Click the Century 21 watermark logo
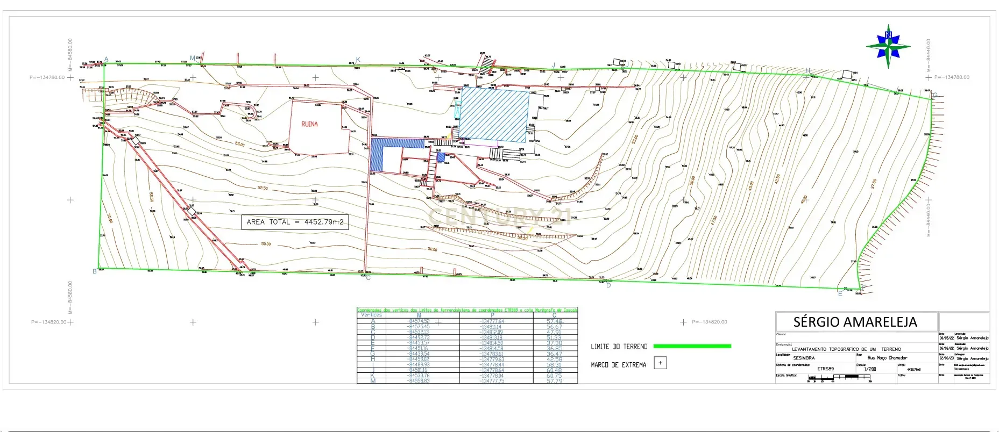 pos(499,217)
